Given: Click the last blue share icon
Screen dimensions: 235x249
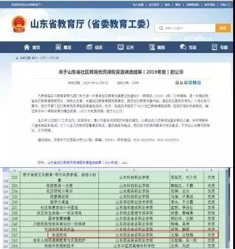Looking at the screenshot, I should tap(199, 83).
